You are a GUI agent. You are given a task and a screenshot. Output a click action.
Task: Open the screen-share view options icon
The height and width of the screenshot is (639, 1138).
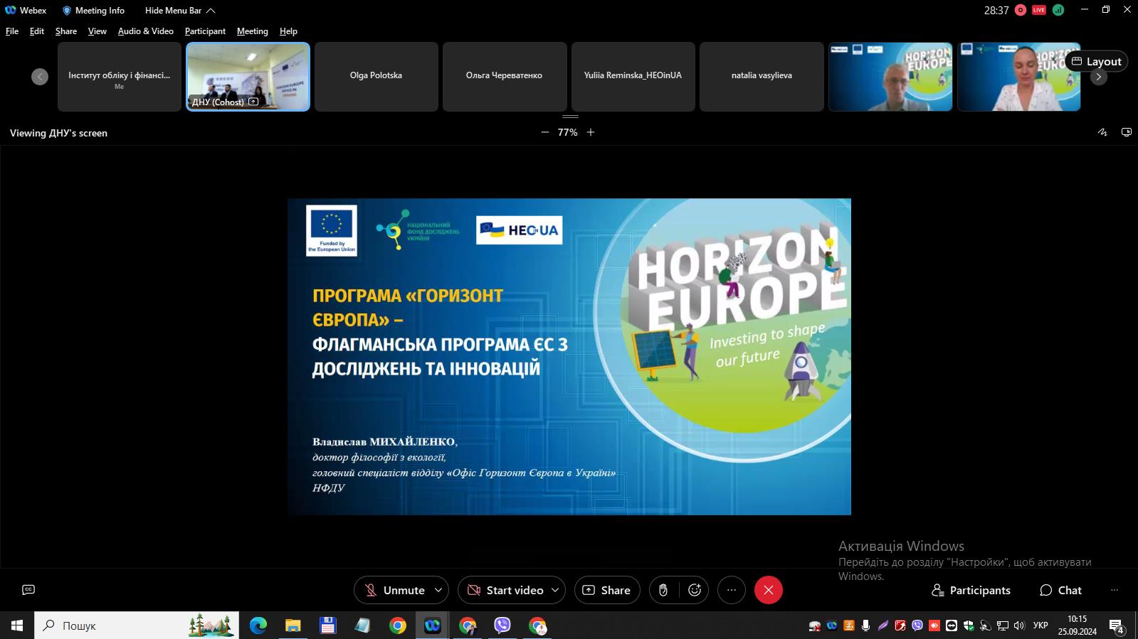pos(1126,132)
